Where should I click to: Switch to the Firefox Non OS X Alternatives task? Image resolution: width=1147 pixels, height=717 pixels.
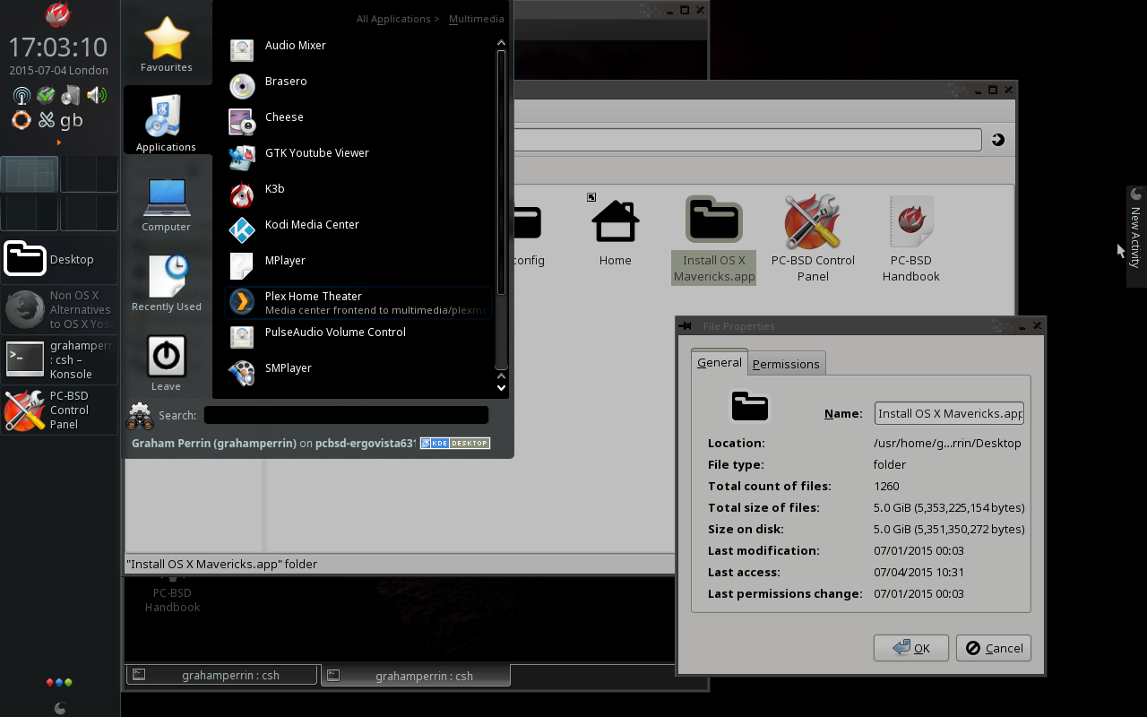click(x=59, y=309)
